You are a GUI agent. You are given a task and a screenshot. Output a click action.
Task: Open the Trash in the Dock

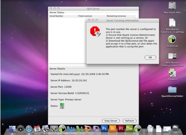tap(176, 129)
